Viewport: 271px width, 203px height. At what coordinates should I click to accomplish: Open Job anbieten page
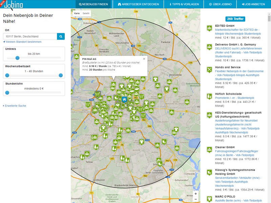click(x=253, y=4)
